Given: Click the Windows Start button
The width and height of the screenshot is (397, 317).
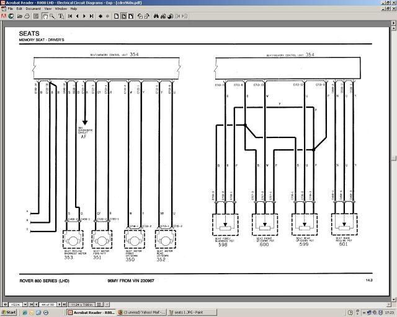Looking at the screenshot, I should coord(11,313).
